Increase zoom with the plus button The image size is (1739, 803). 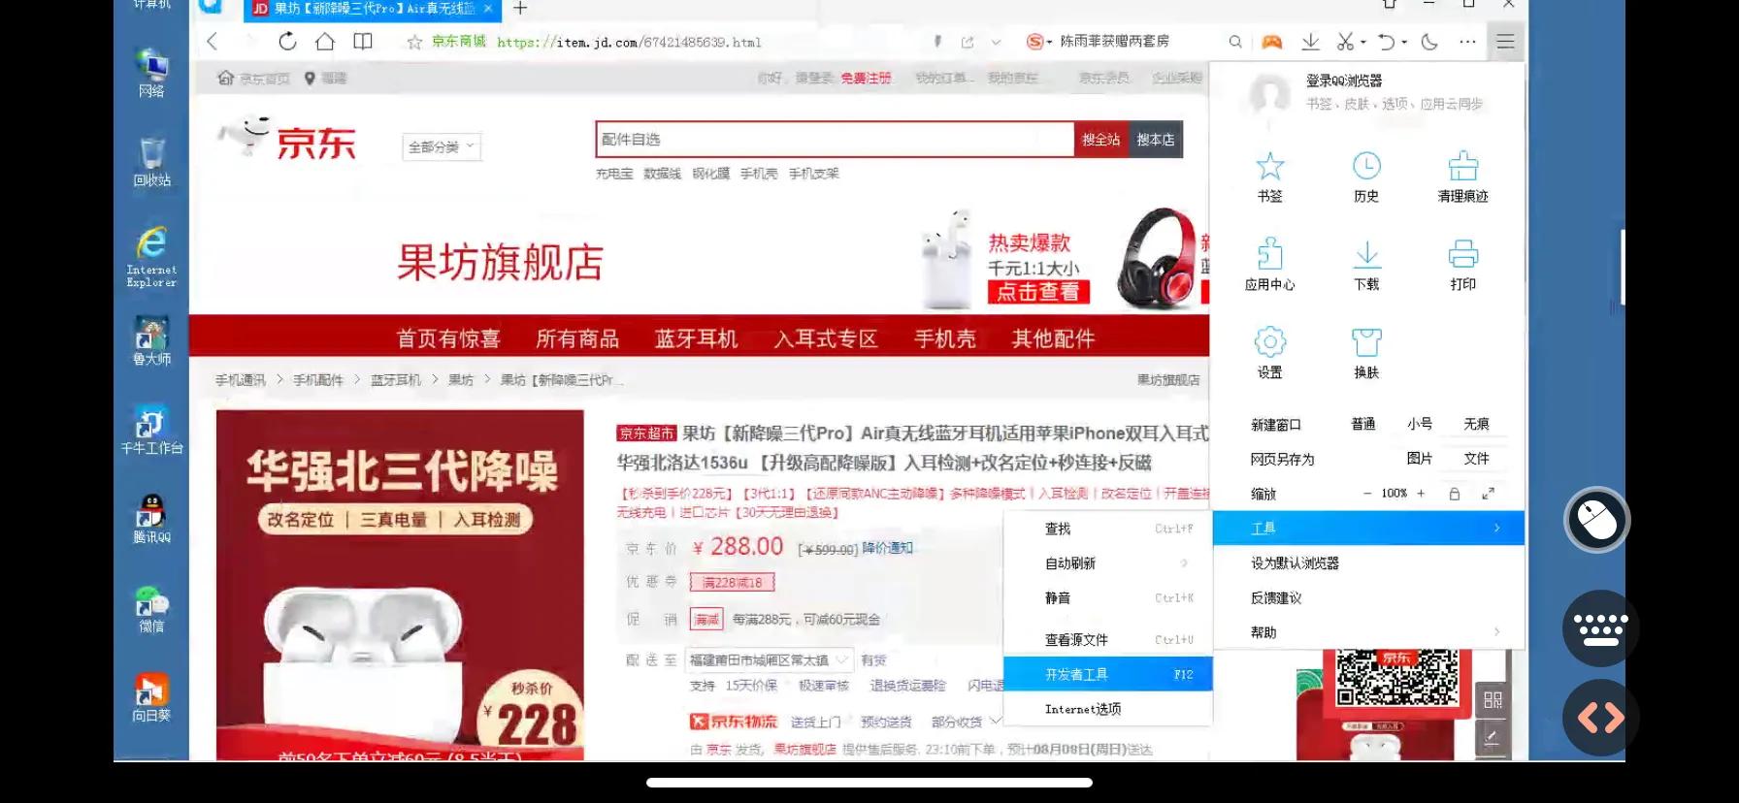(1421, 494)
